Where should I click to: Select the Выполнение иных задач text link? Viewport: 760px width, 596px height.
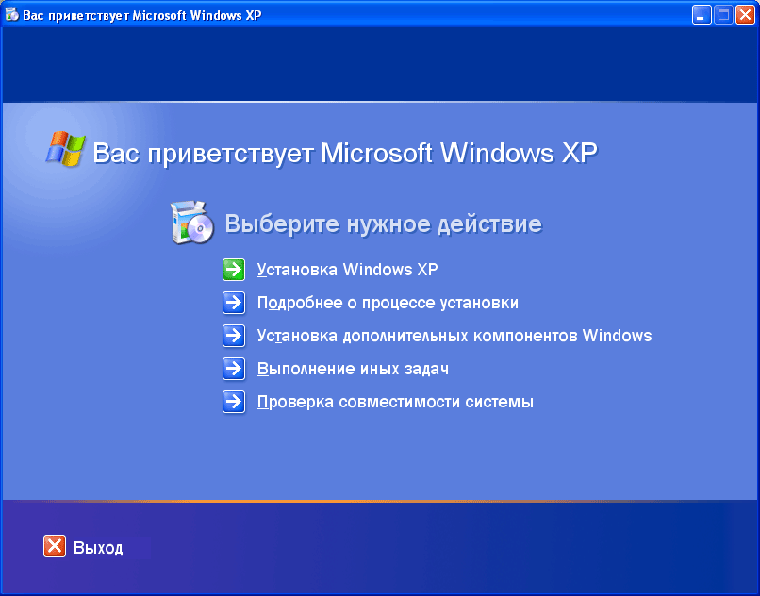click(x=353, y=369)
